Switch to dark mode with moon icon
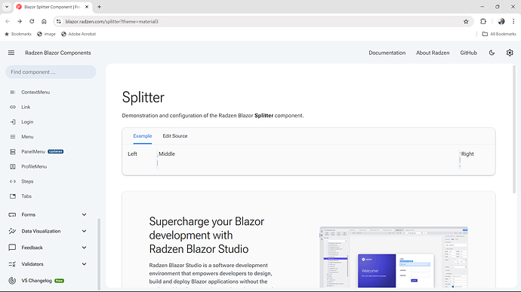 coord(492,53)
